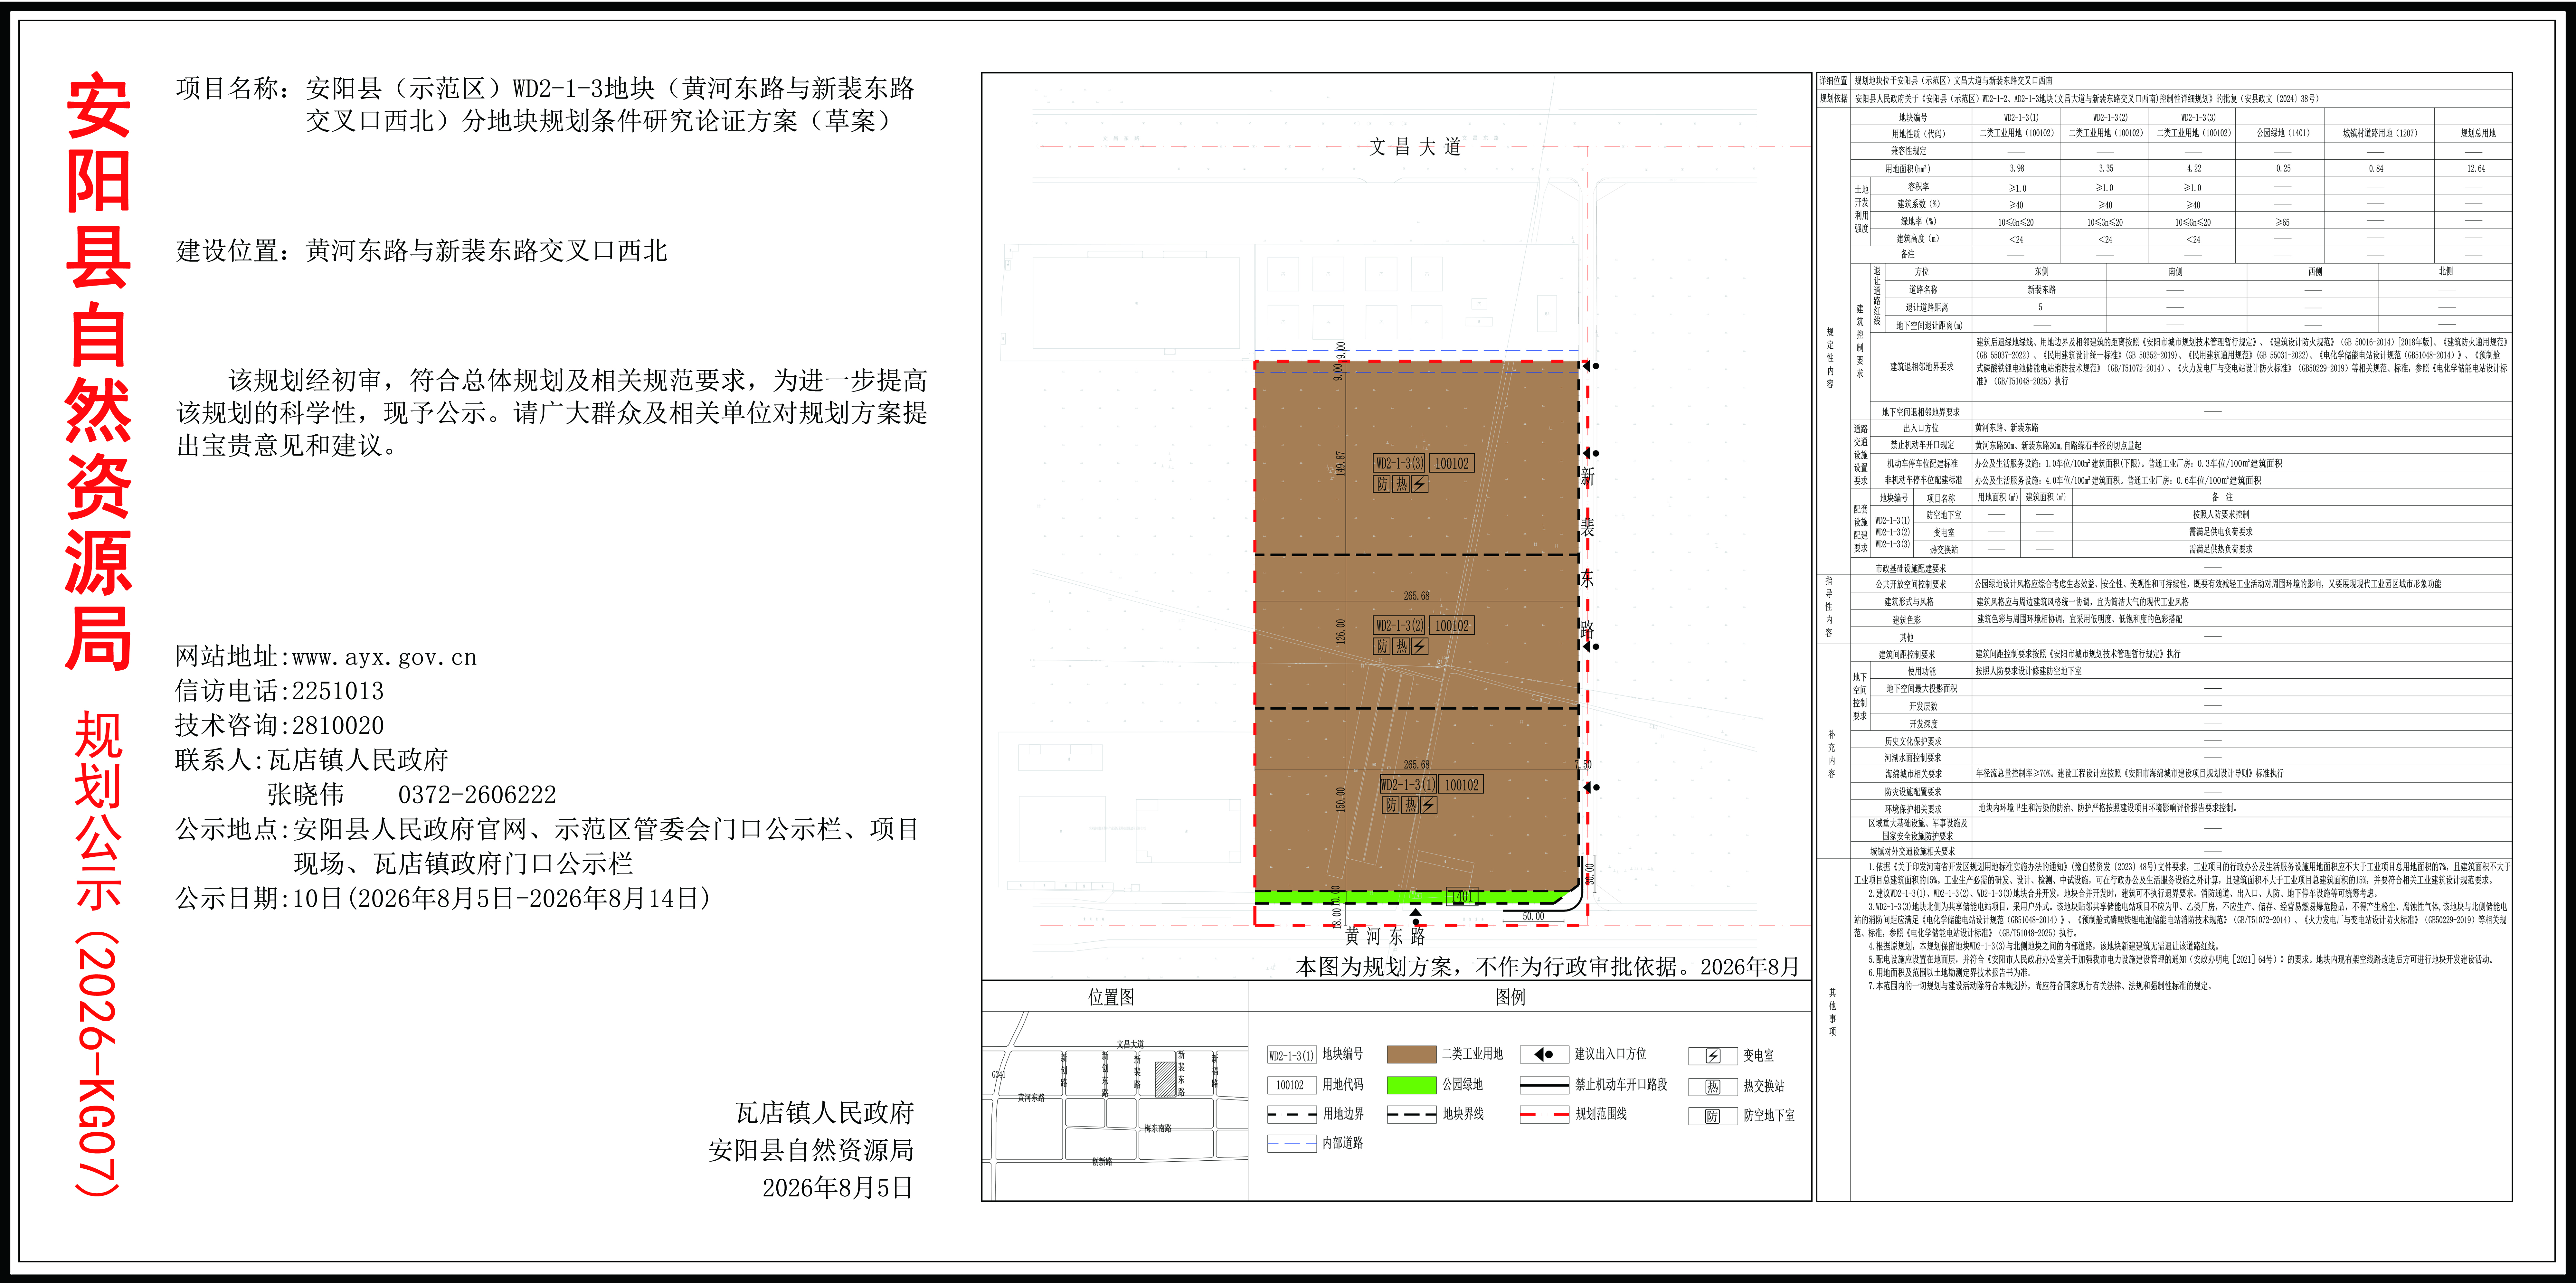Click the 100102 code beside map label WD2-1-3(3)

click(x=1452, y=463)
